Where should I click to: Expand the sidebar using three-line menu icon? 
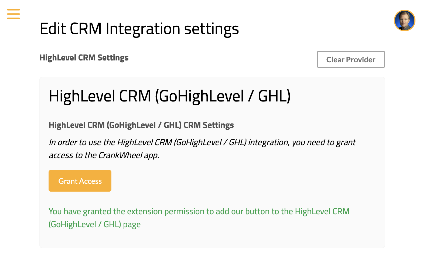coord(13,14)
